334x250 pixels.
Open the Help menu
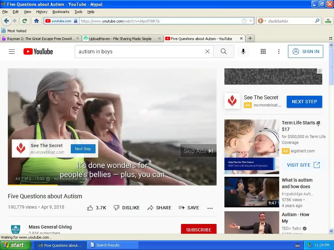coord(91,12)
